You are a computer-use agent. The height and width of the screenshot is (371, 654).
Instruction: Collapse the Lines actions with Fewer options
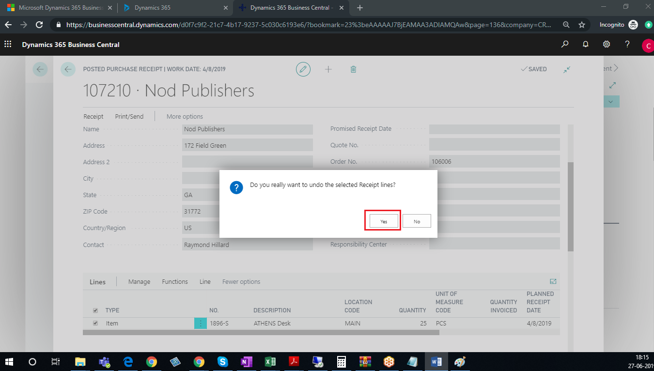(241, 281)
